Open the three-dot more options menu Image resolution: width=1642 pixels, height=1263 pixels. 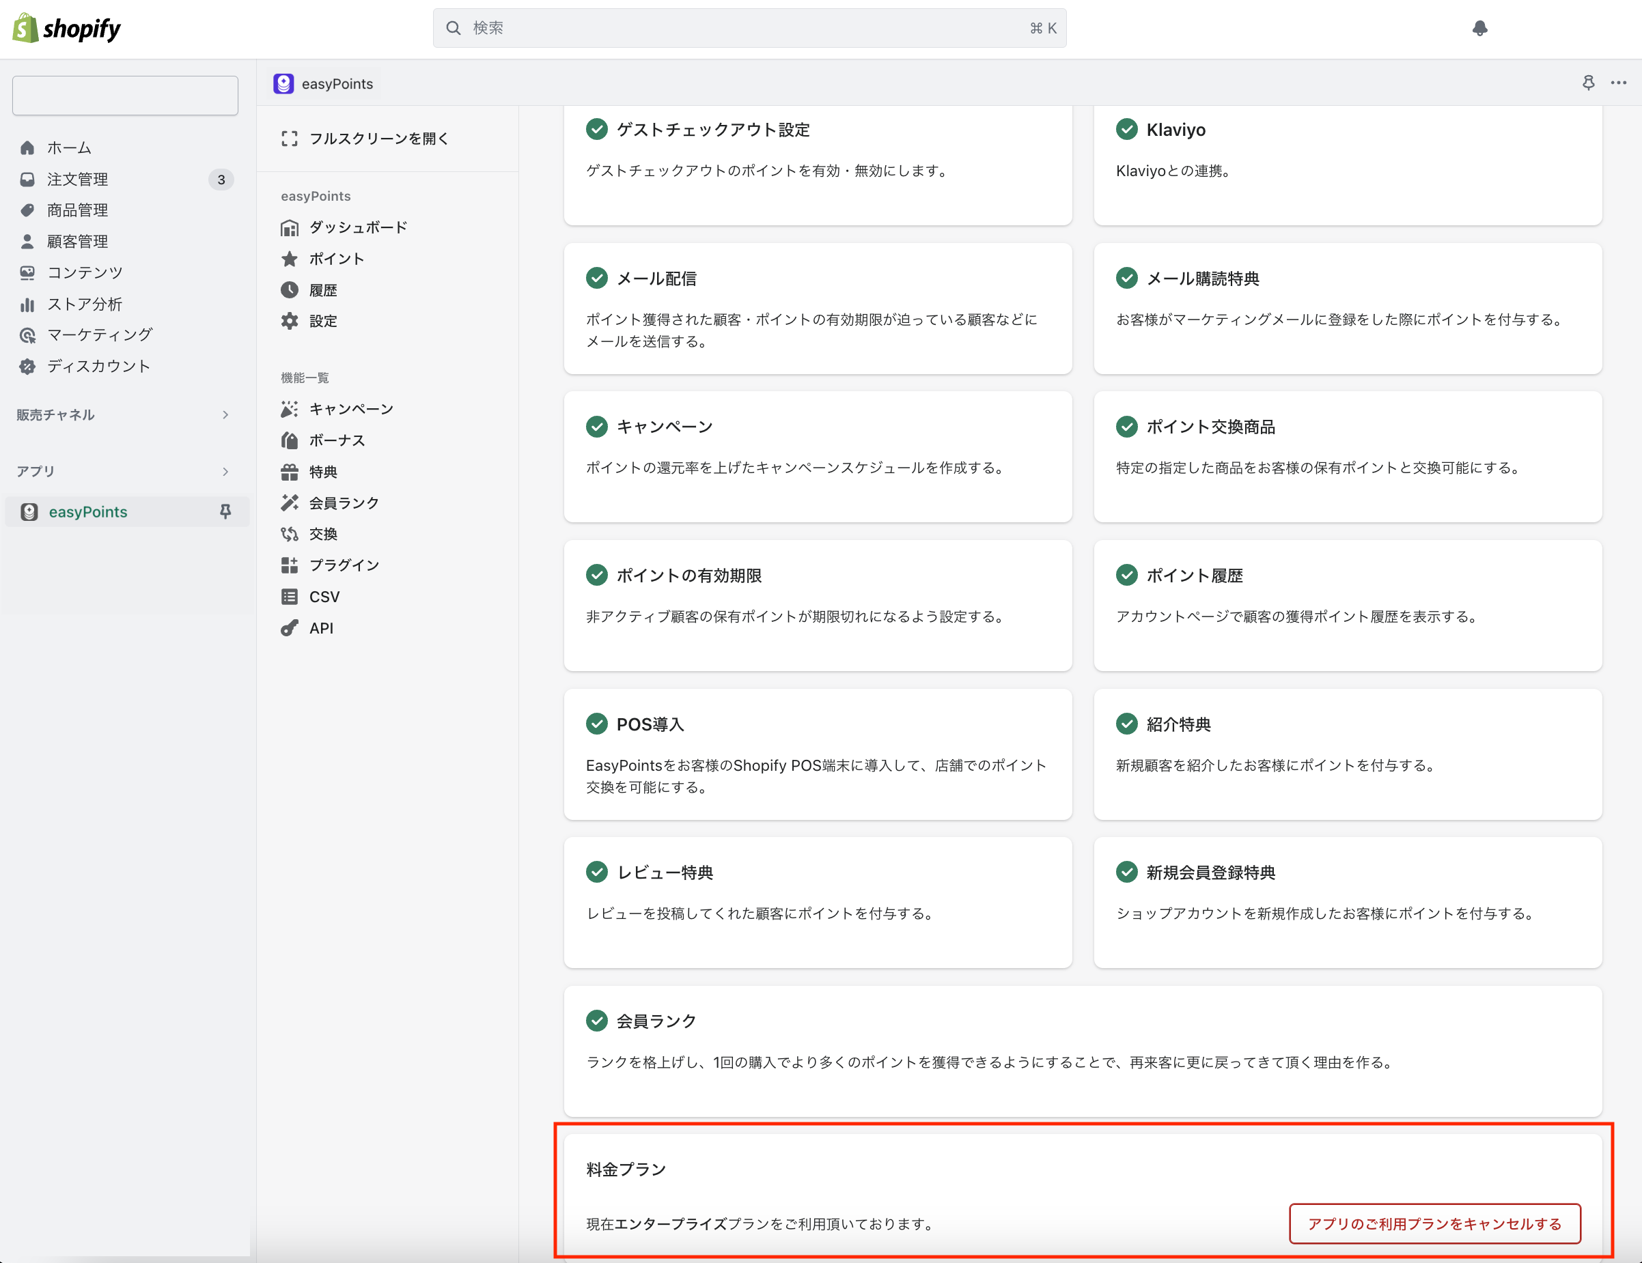point(1619,83)
